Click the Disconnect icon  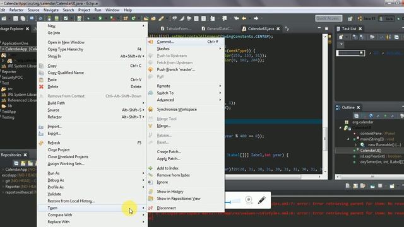point(150,208)
